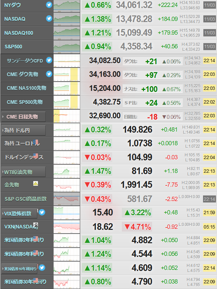
Task: Click the 10-year yield 4.609
Action: tap(142, 268)
